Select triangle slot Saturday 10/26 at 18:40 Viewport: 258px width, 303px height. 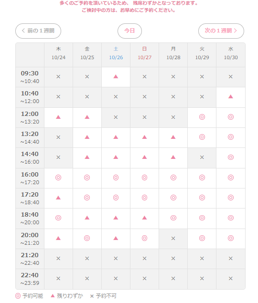coord(116,218)
